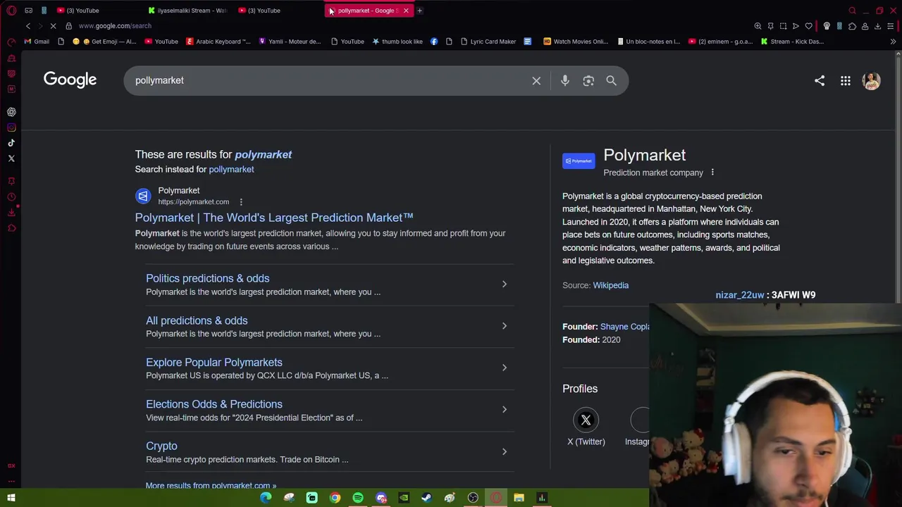Open a new tab with the plus button
Screen dimensions: 902x507
pyautogui.click(x=419, y=11)
